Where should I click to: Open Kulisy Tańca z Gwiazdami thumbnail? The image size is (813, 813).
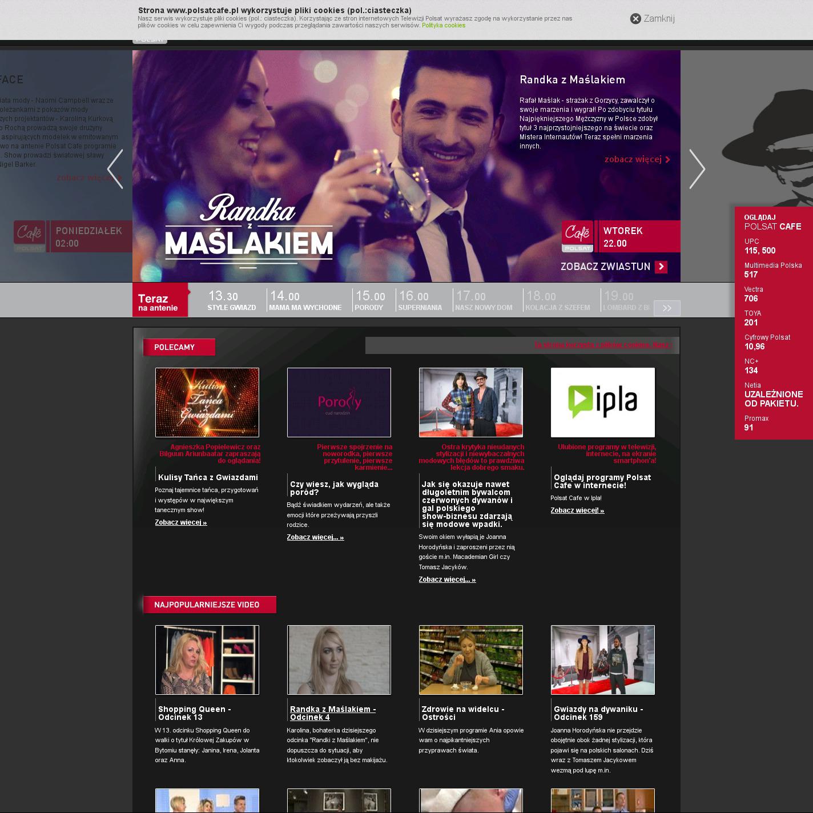(207, 403)
